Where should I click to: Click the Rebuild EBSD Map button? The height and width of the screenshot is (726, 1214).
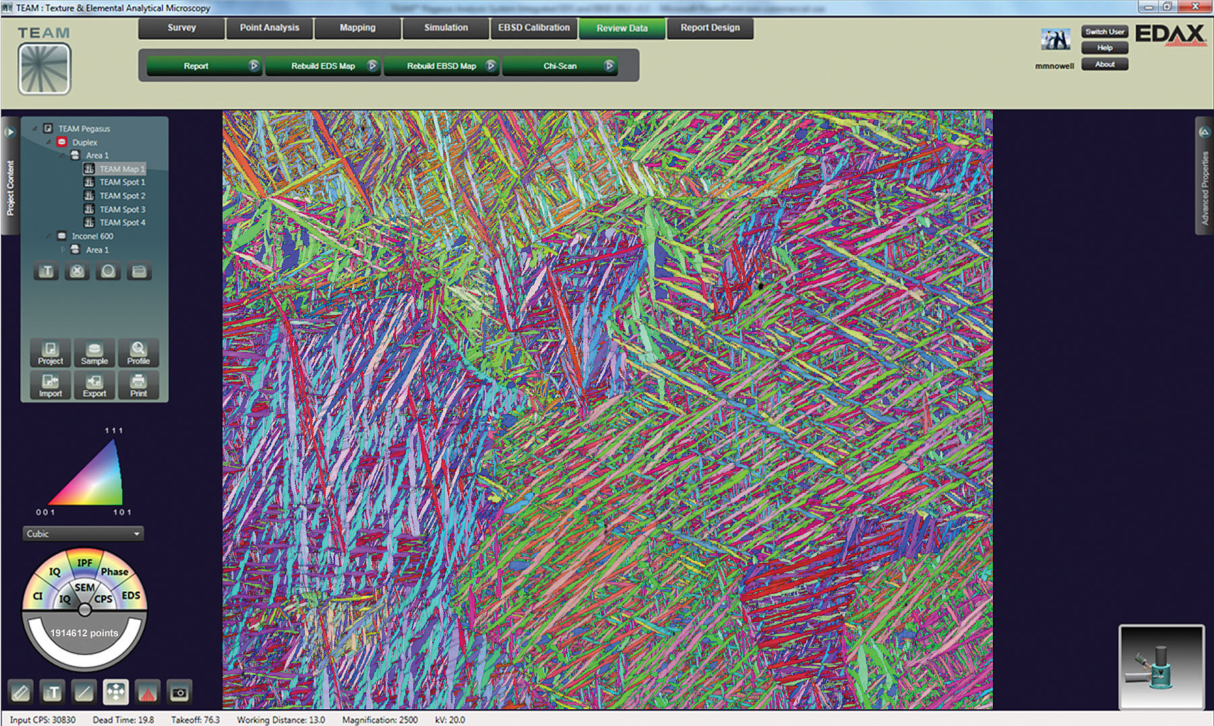[x=441, y=66]
